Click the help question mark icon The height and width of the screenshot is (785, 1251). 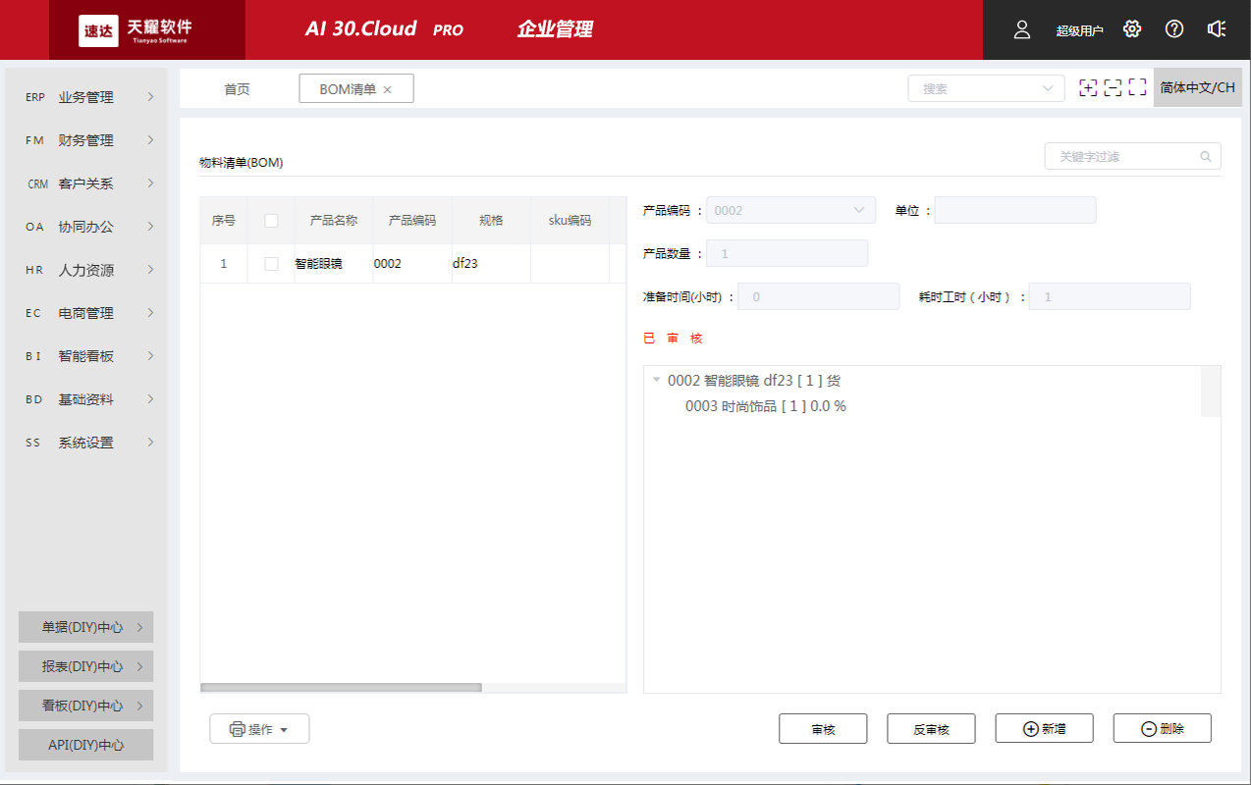[1173, 29]
